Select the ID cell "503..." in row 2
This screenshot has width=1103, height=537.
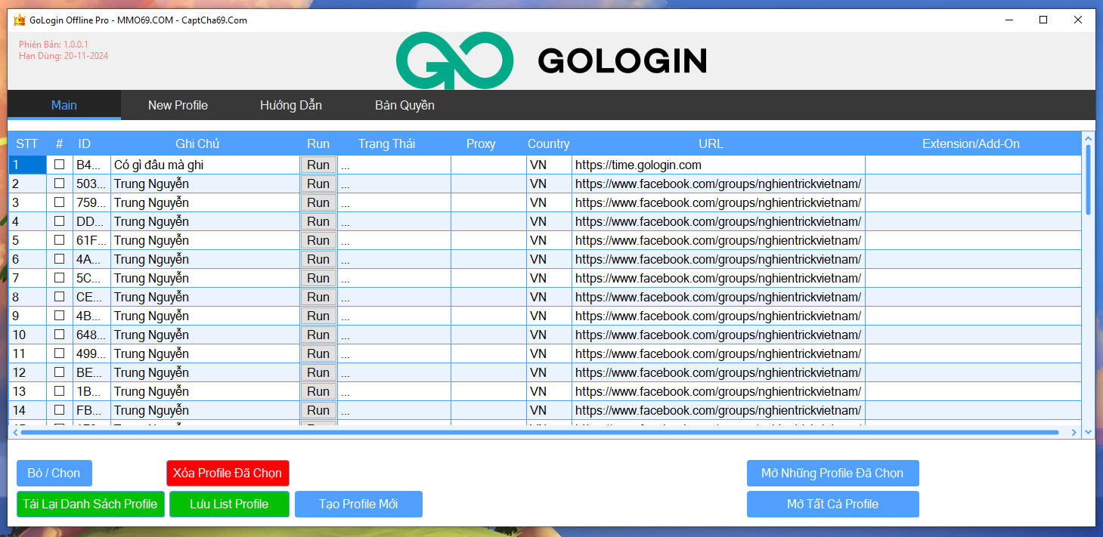coord(91,184)
